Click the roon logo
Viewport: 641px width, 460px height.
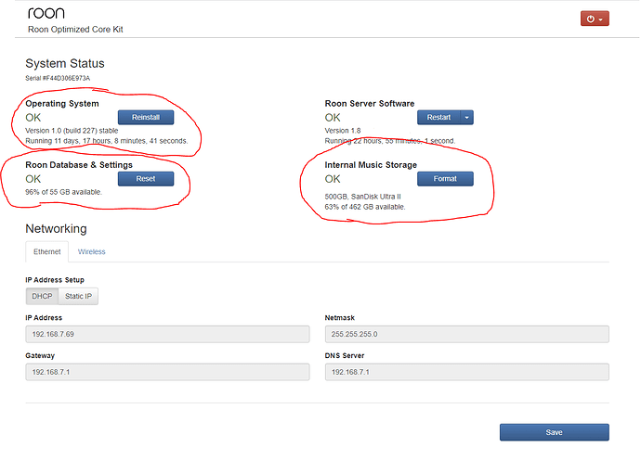coord(46,13)
